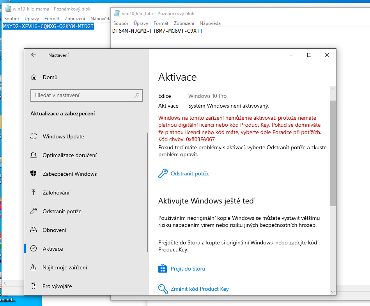Open Soubor menu in win10_klic_mama Notepad

pos(12,19)
